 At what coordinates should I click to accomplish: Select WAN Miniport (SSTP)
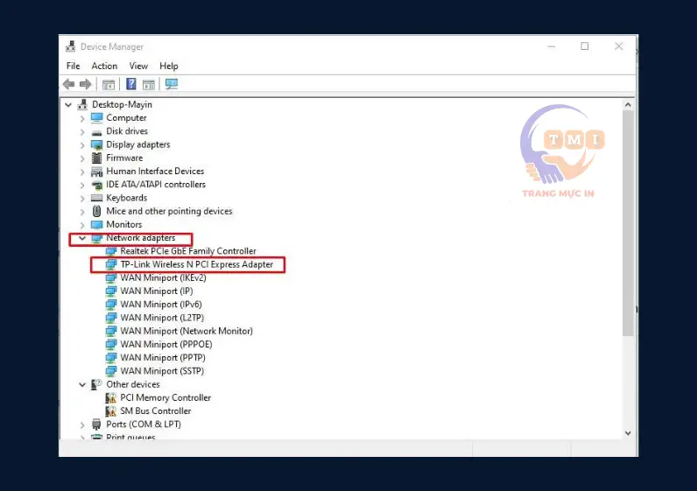(x=162, y=371)
